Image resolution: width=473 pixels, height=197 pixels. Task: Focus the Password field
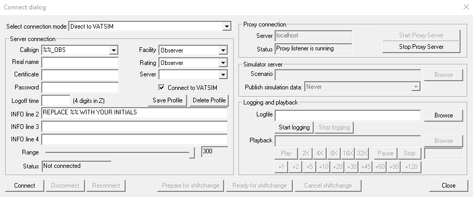point(80,87)
